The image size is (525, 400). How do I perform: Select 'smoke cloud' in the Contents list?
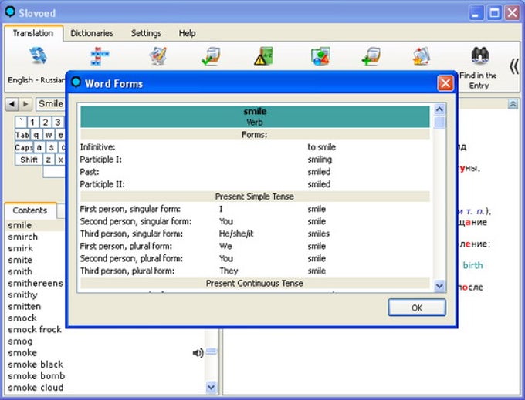(36, 388)
